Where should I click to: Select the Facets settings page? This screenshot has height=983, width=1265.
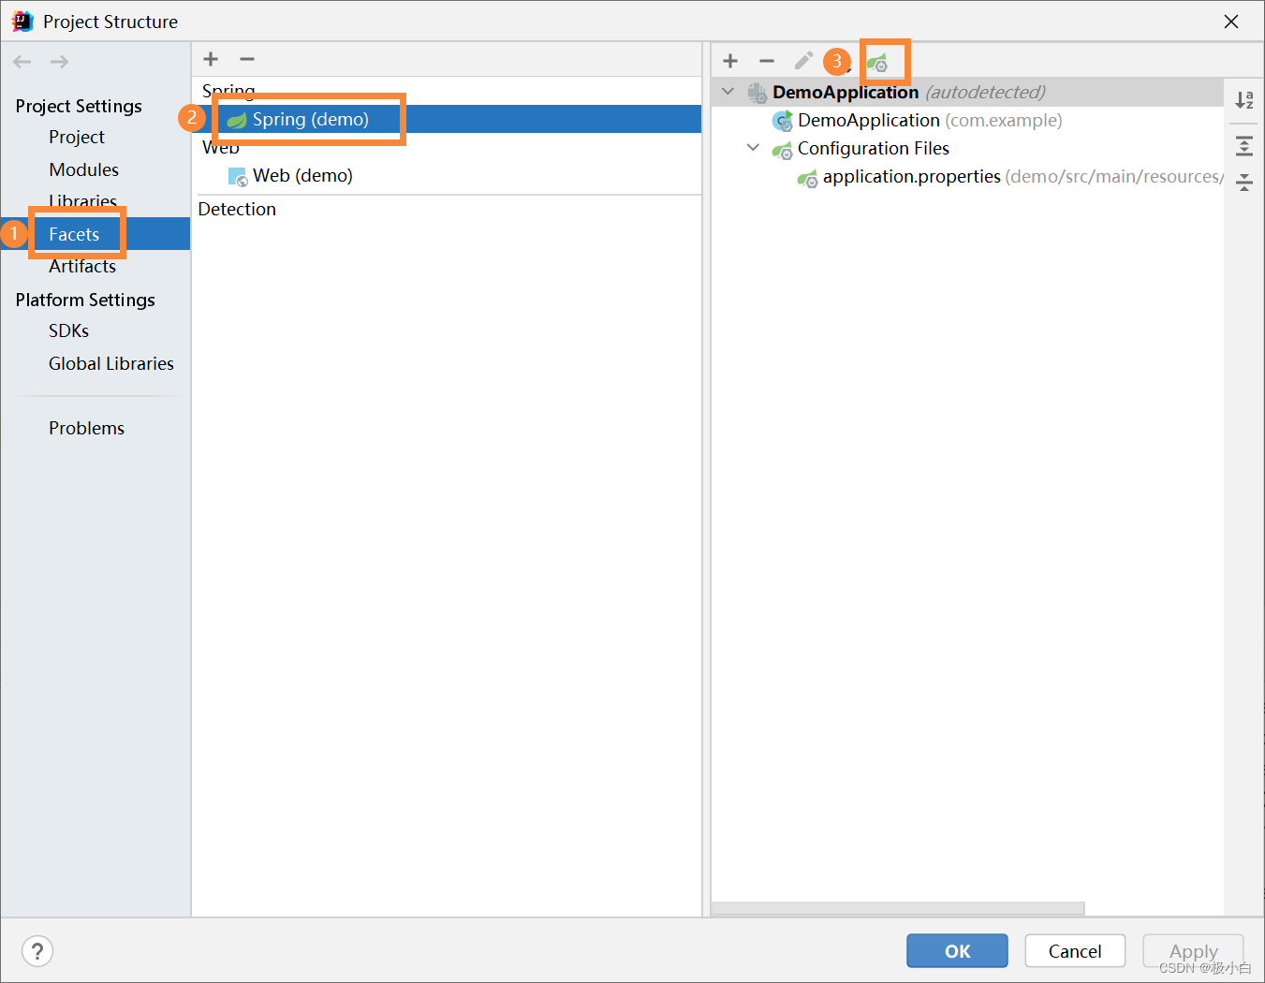[96, 234]
